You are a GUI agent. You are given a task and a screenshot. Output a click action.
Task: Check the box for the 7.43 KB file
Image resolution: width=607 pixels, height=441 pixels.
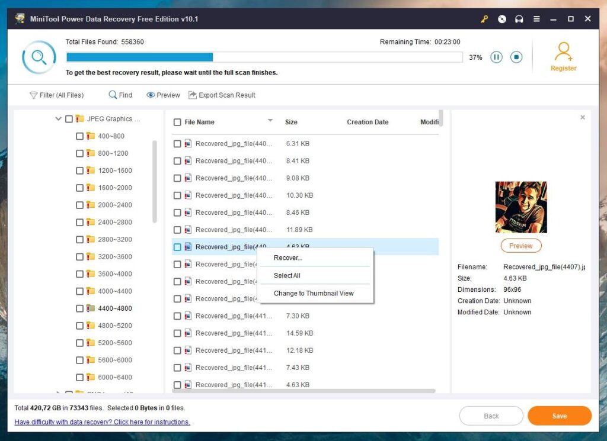pos(177,368)
